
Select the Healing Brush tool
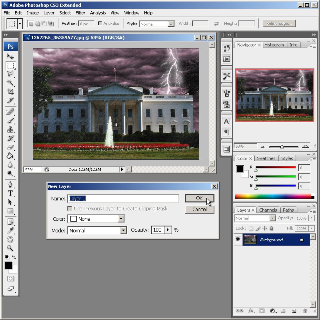(x=10, y=112)
